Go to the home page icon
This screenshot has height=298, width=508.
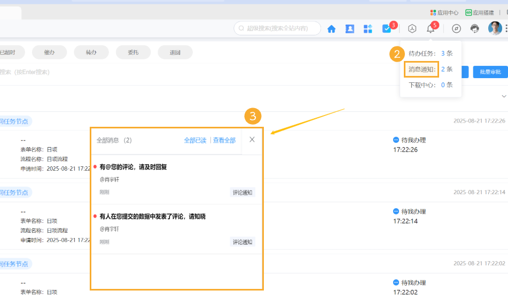point(331,29)
